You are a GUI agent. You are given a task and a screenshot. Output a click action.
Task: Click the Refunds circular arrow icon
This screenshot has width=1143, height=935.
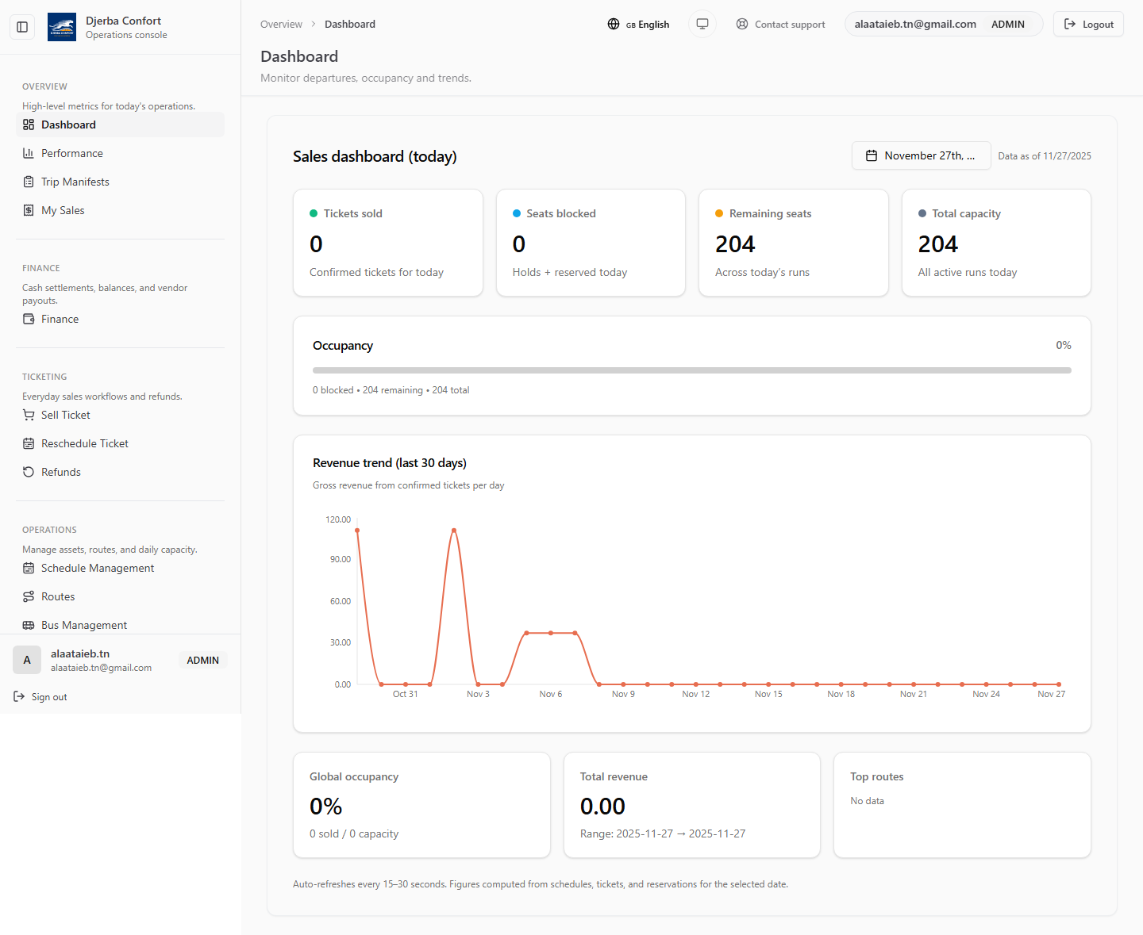pyautogui.click(x=29, y=472)
